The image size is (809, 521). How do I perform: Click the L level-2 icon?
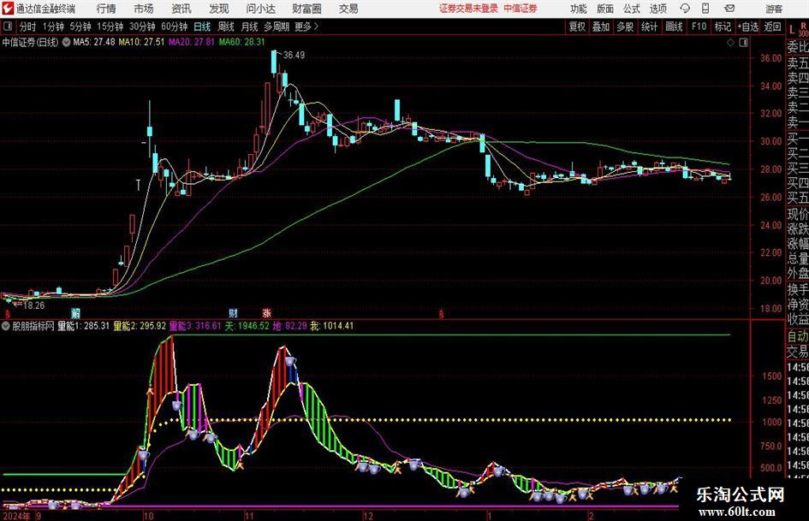tap(793, 30)
